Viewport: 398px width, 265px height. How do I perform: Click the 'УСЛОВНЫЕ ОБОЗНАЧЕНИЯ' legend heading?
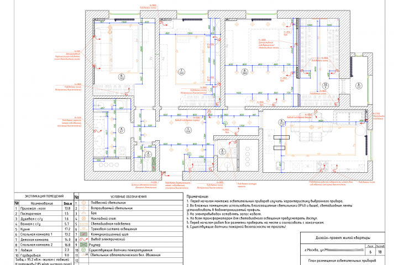click(128, 197)
